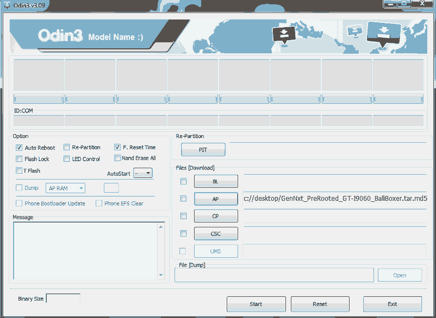Uncheck F. Reset Time option
The height and width of the screenshot is (318, 436).
tap(117, 147)
